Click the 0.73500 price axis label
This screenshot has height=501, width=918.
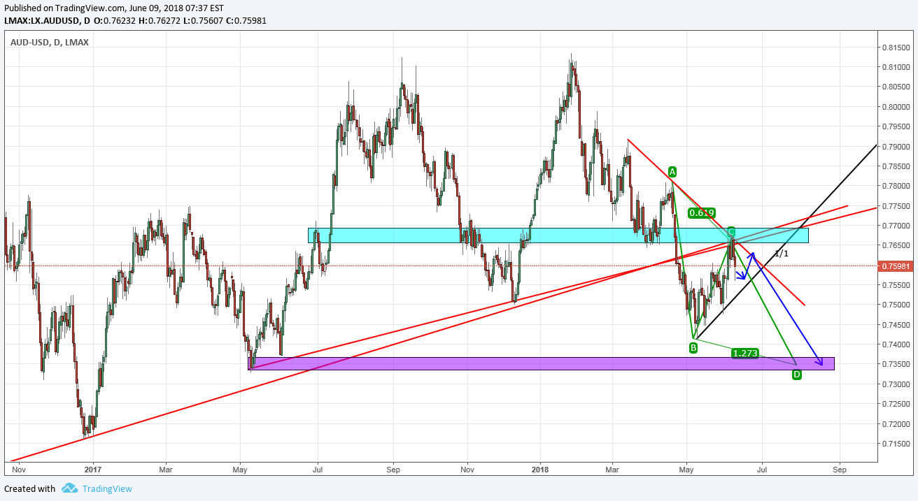pos(896,364)
